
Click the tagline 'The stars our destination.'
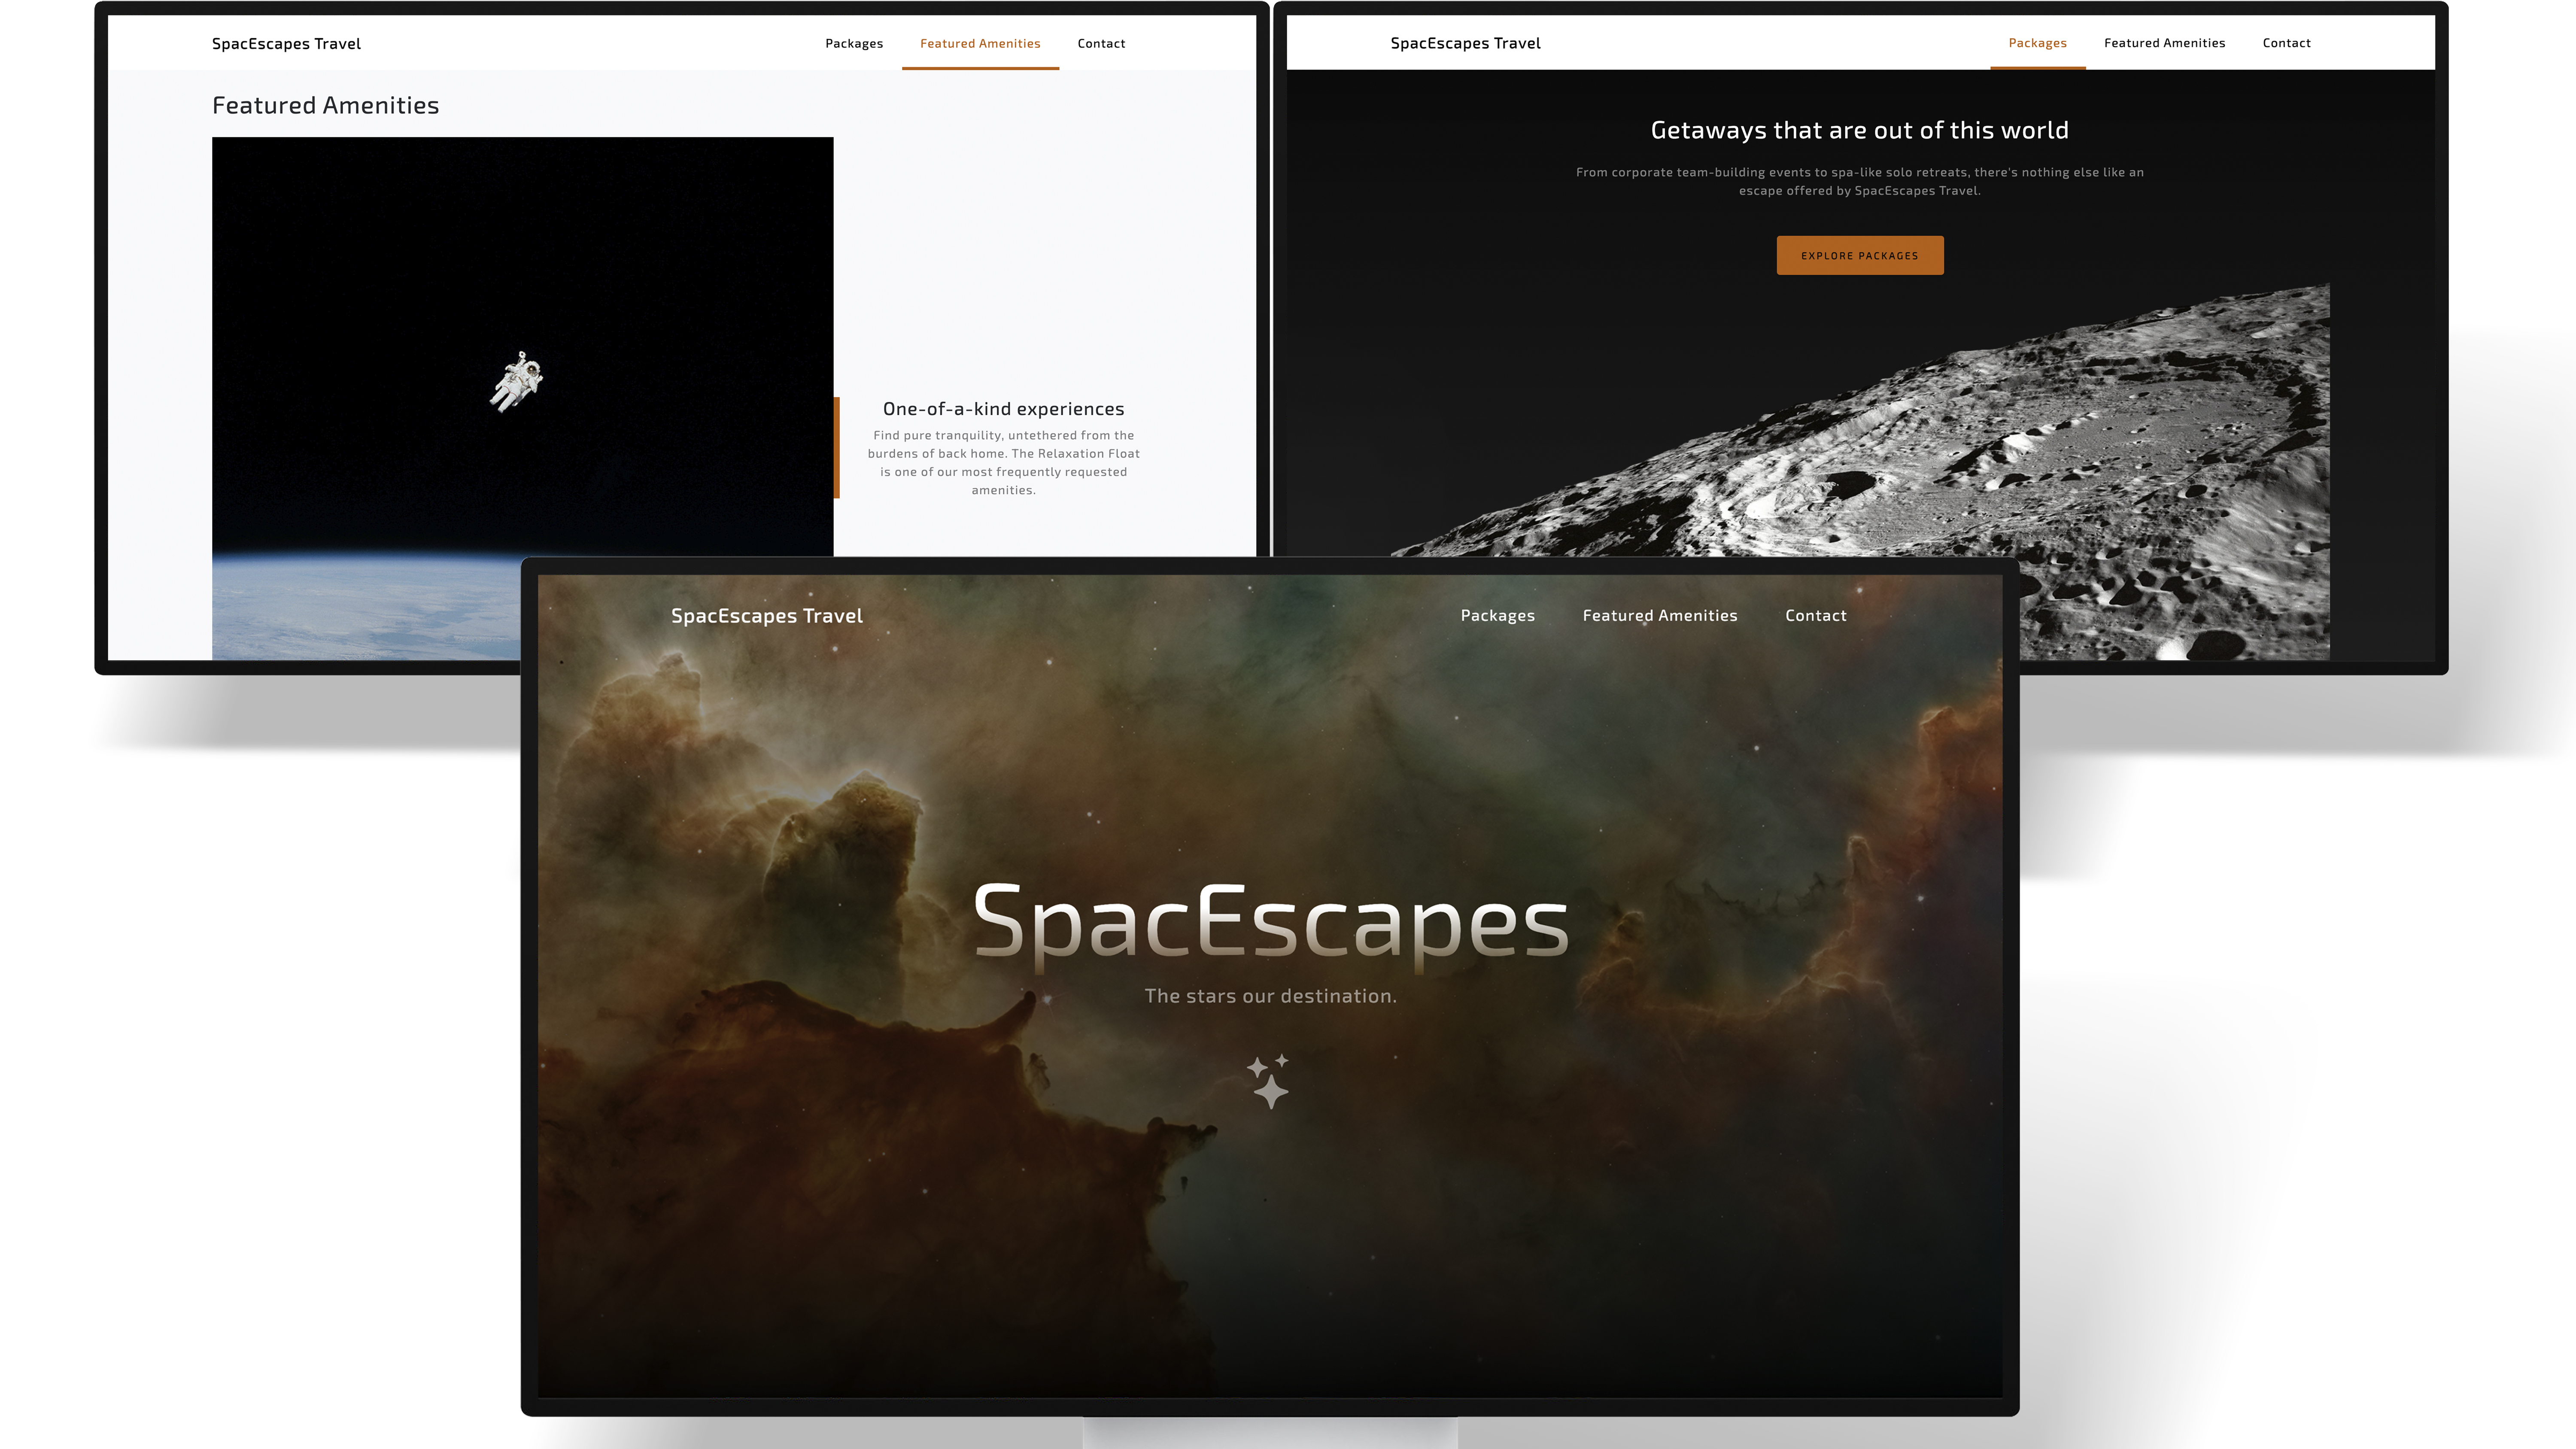[x=1270, y=996]
